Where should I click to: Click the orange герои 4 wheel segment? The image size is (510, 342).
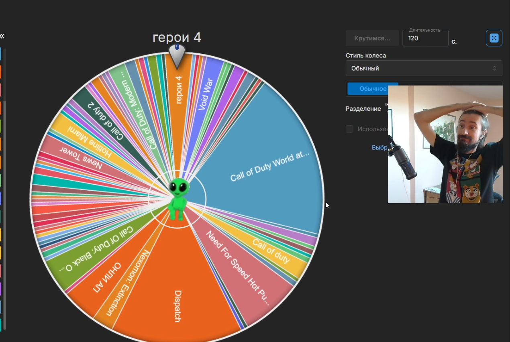click(x=178, y=90)
